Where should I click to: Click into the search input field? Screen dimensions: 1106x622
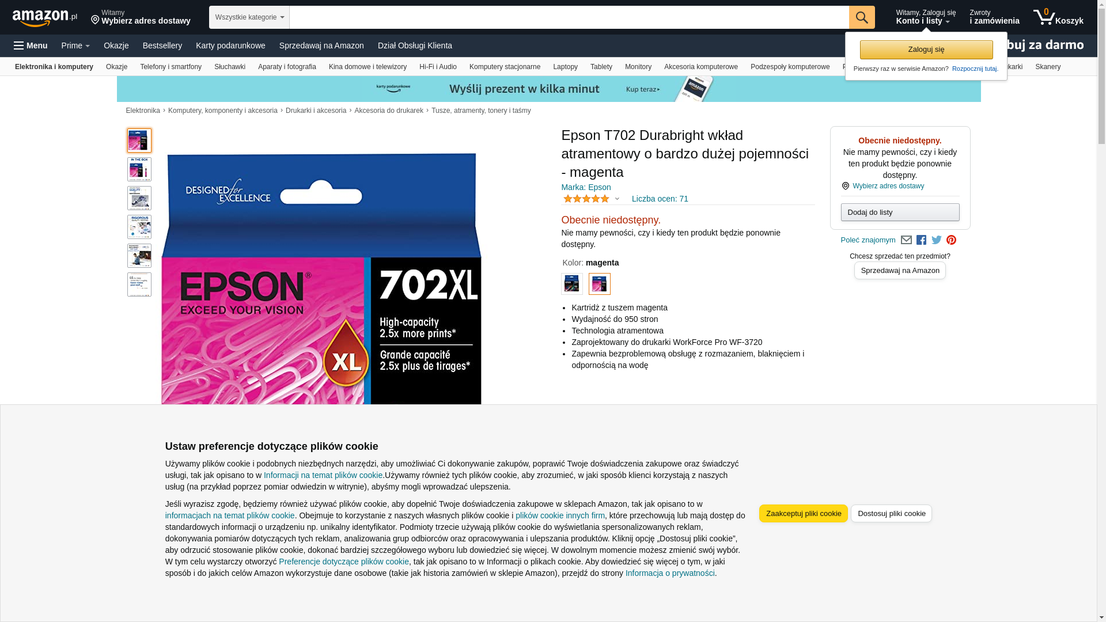[569, 17]
